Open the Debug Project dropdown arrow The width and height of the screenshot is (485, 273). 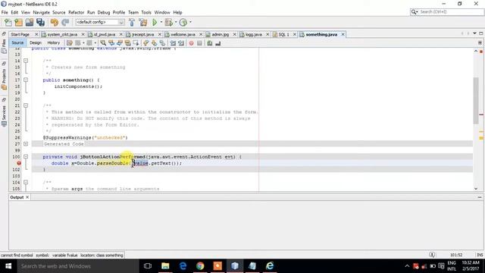pyautogui.click(x=176, y=22)
